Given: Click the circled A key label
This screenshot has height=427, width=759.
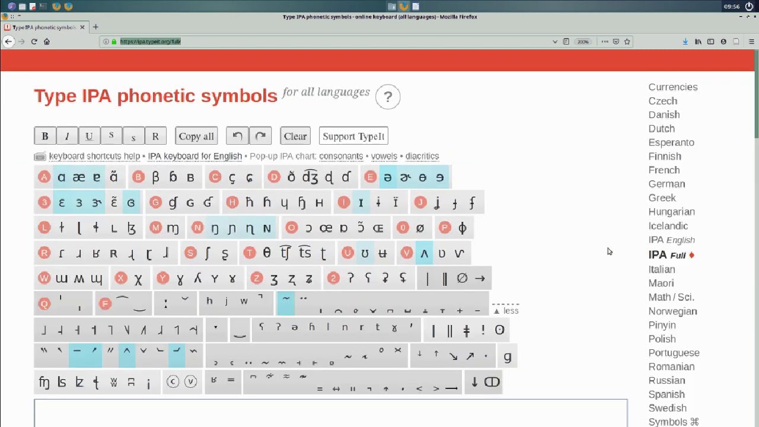Looking at the screenshot, I should (x=44, y=177).
